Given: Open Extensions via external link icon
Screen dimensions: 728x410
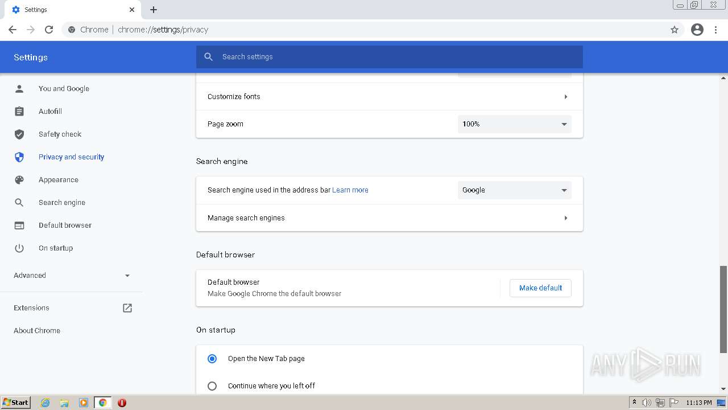Looking at the screenshot, I should pos(127,308).
